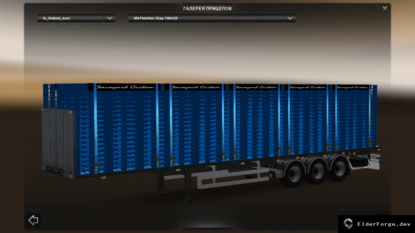
Task: Click the ГАЛЕРЕЯ ПРИЦЕПОВ title text
Action: [x=207, y=8]
